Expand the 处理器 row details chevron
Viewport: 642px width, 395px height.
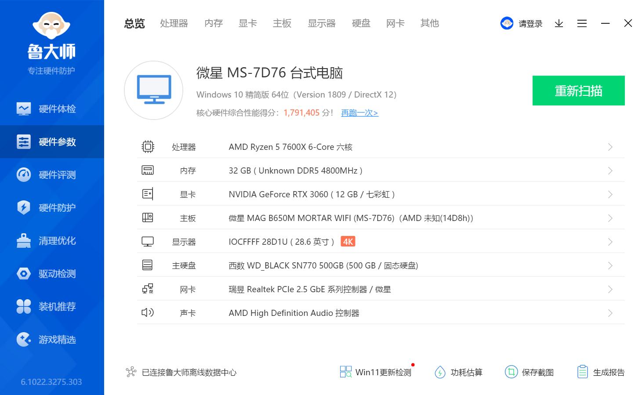pos(610,147)
